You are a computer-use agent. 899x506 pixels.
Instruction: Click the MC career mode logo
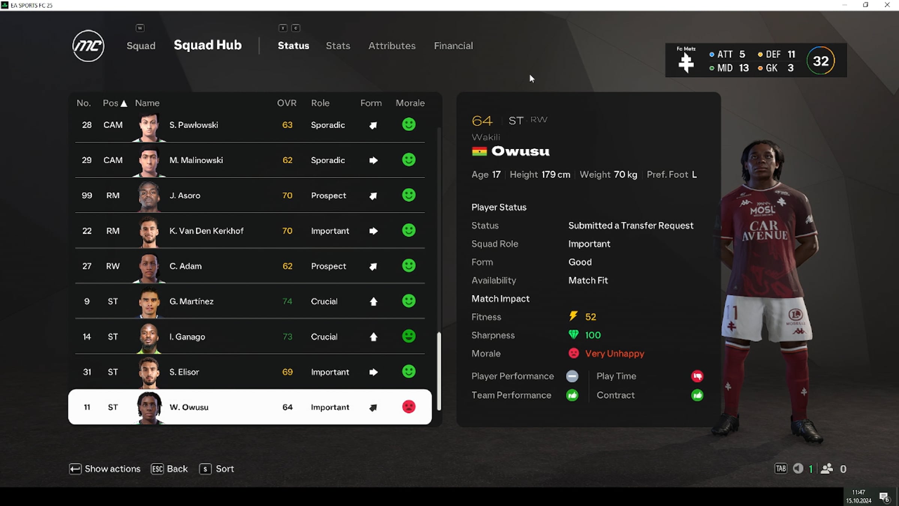click(88, 45)
